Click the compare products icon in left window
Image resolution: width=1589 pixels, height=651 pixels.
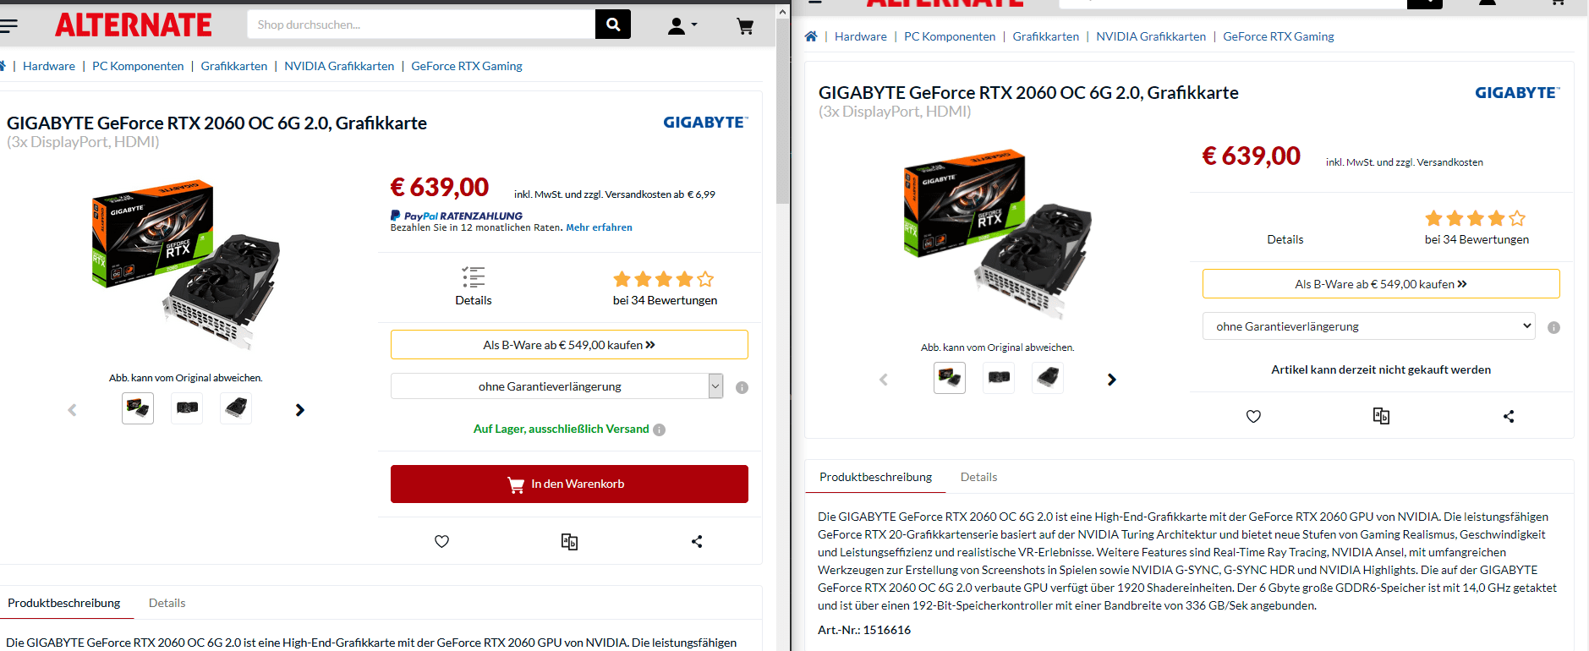pos(569,541)
